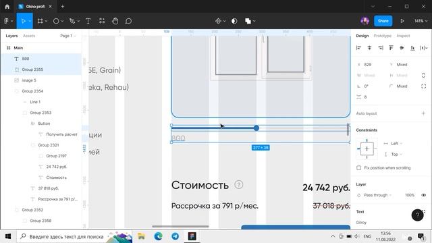
Task: Switch to the Design tab
Action: [362, 36]
